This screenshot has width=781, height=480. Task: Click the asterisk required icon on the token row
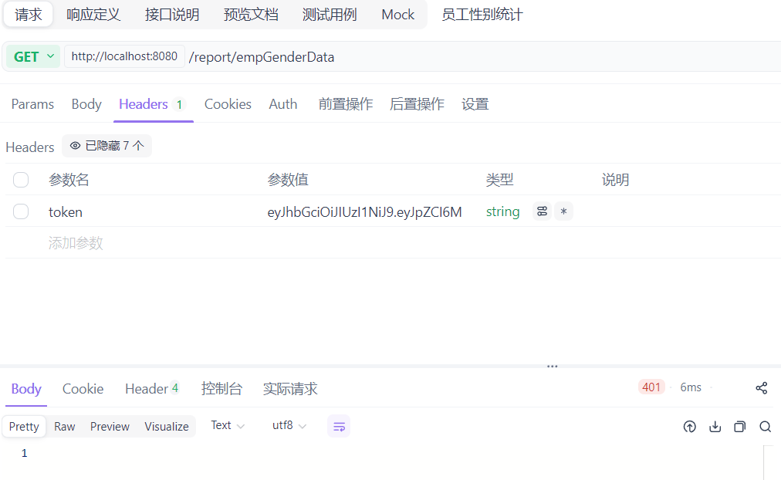(x=563, y=211)
